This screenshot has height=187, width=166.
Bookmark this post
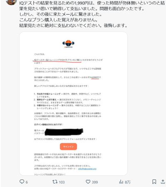pyautogui.click(x=154, y=182)
